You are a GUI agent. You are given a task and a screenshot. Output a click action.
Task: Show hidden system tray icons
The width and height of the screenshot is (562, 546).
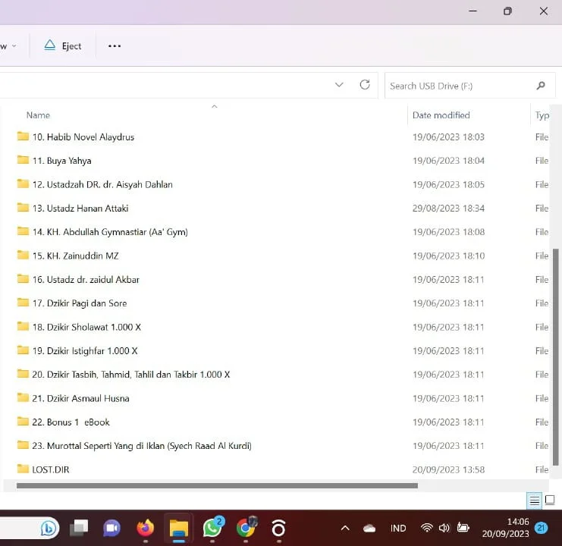[x=345, y=528]
